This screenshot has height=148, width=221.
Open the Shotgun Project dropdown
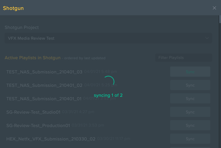point(108,38)
